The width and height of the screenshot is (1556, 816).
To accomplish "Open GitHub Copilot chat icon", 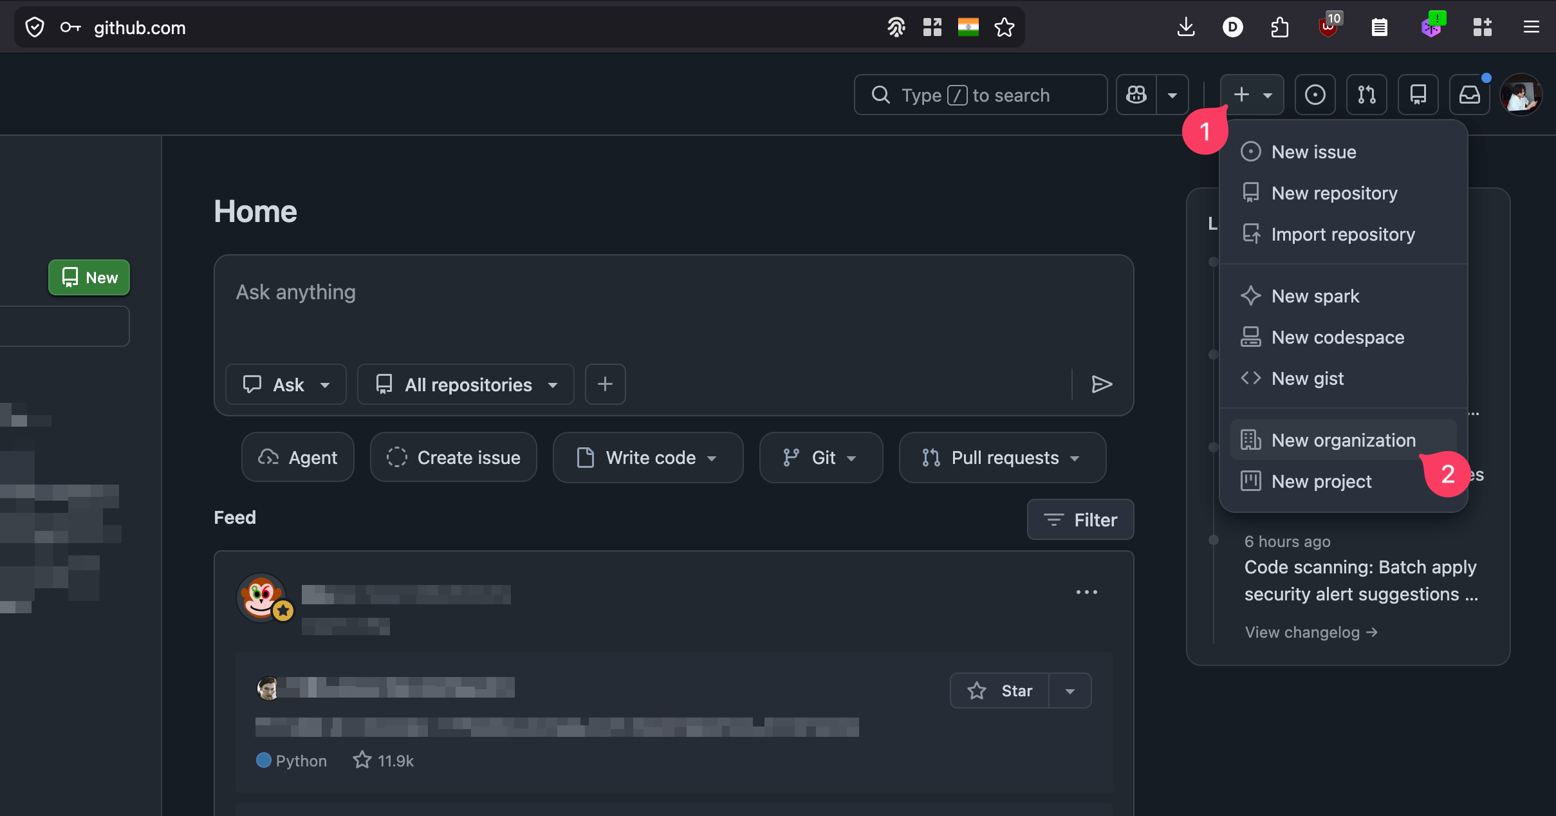I will coord(1136,95).
